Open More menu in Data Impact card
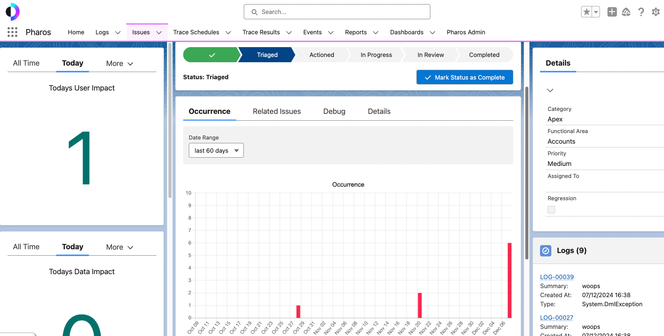664x336 pixels. click(120, 247)
